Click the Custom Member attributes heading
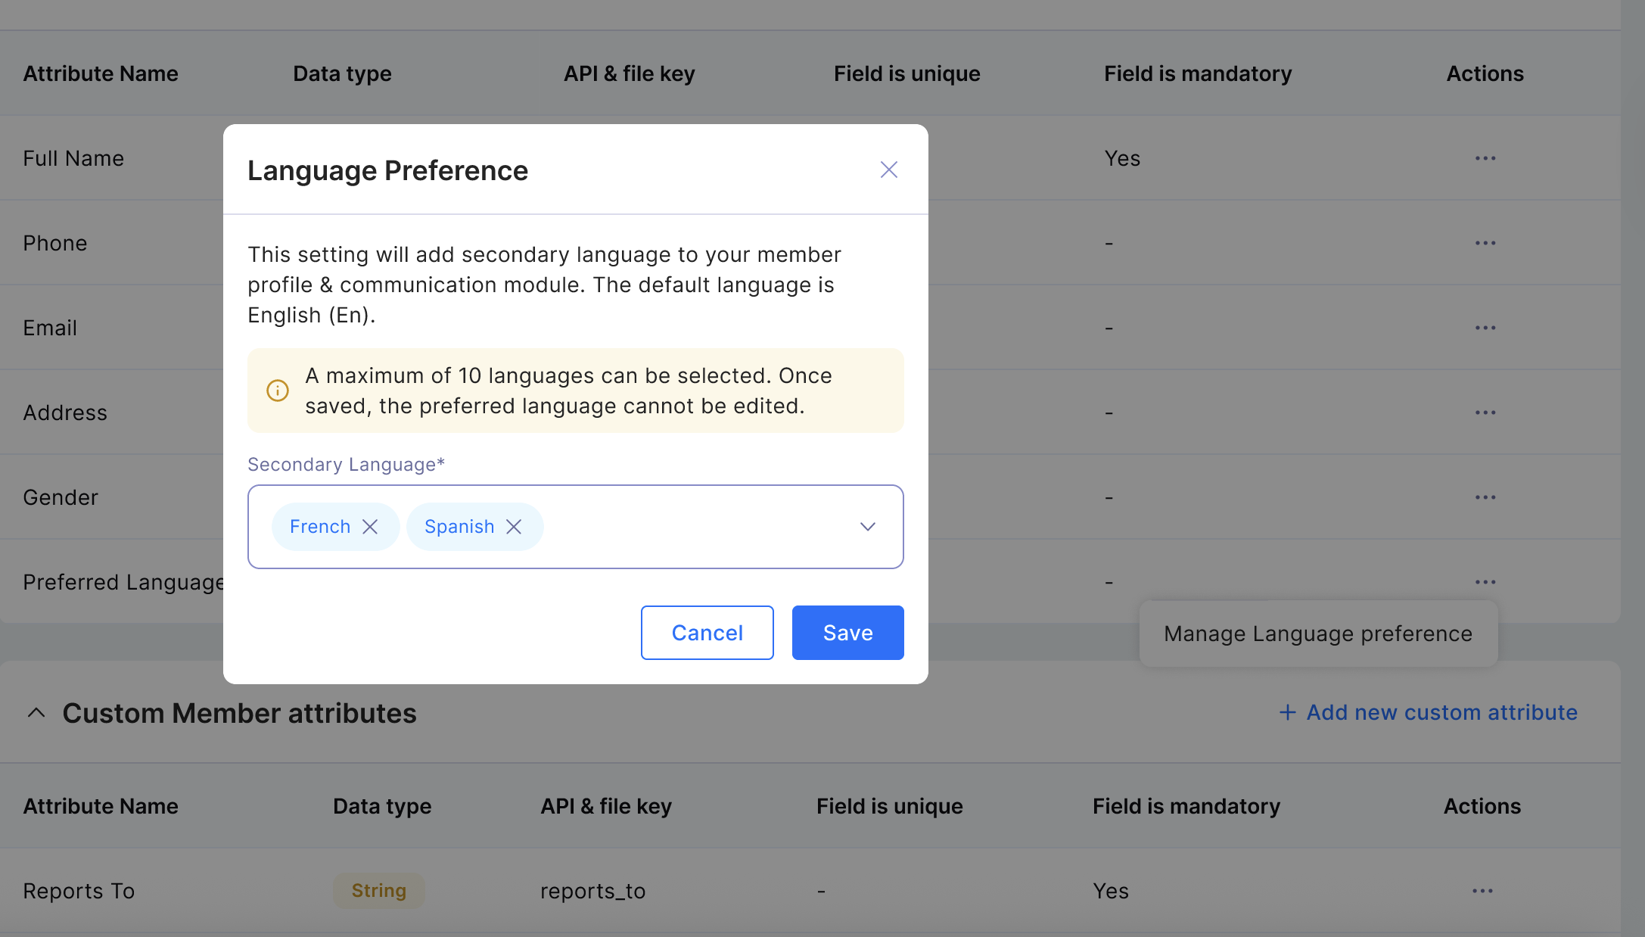Screen dimensions: 1645x937 pos(239,713)
